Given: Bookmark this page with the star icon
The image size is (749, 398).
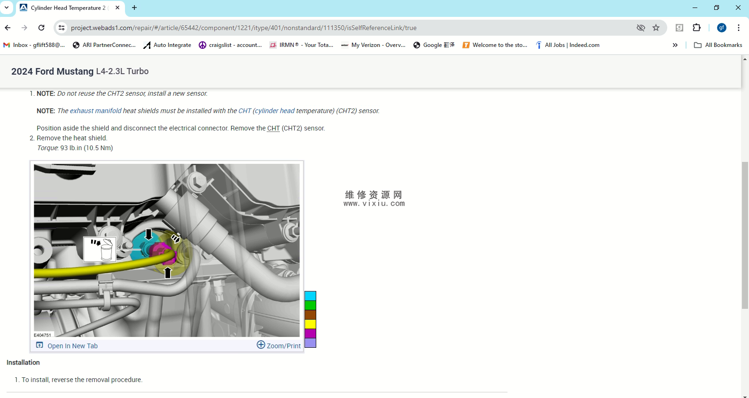Looking at the screenshot, I should (656, 28).
